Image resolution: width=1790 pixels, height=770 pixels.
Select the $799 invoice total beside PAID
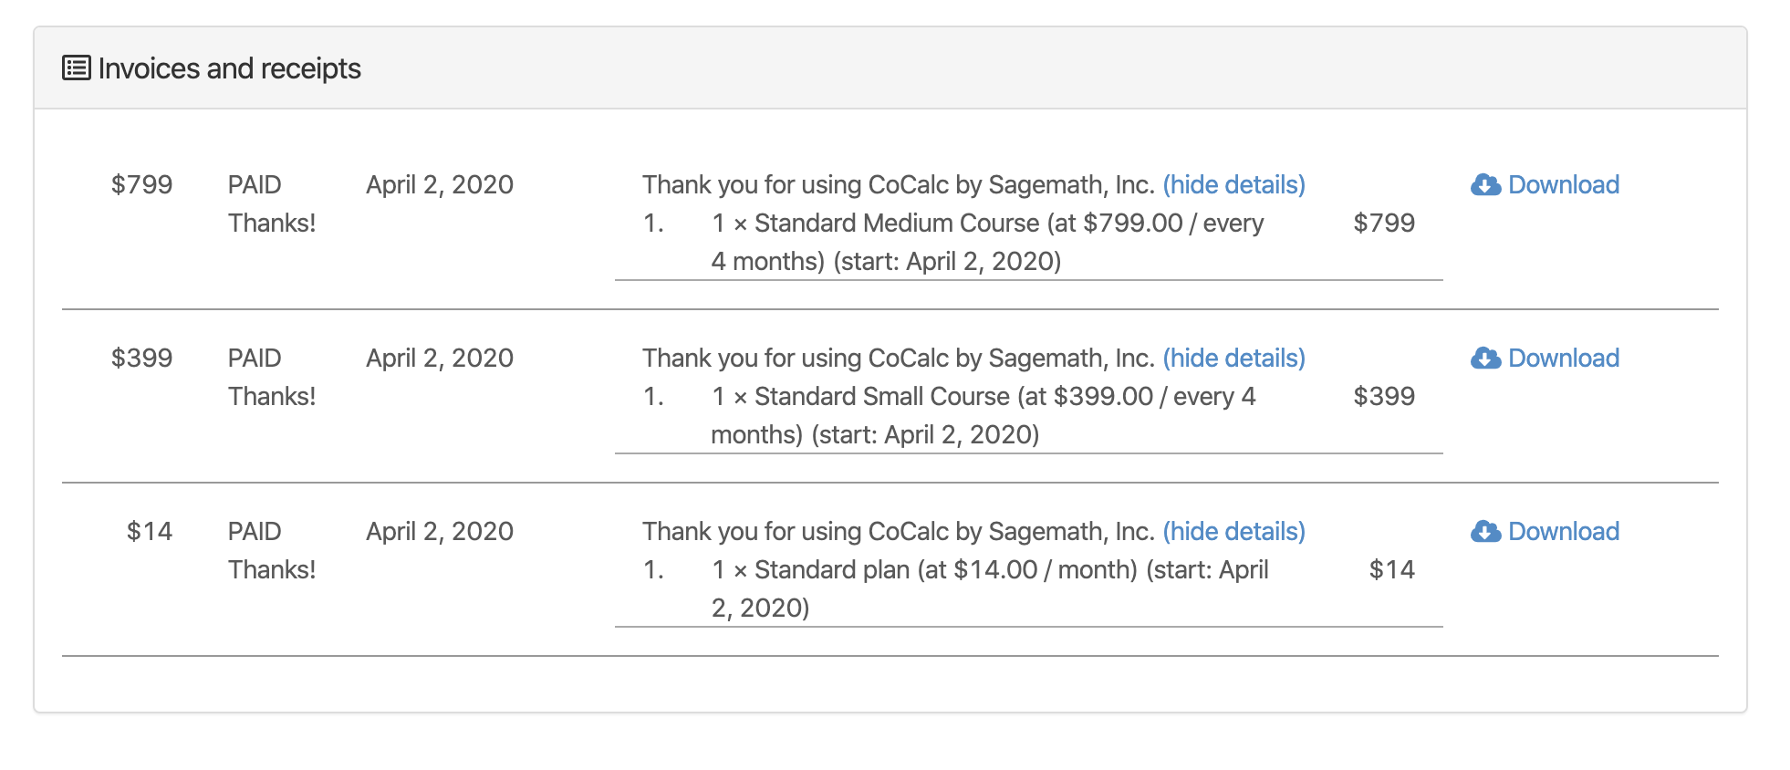(x=141, y=185)
